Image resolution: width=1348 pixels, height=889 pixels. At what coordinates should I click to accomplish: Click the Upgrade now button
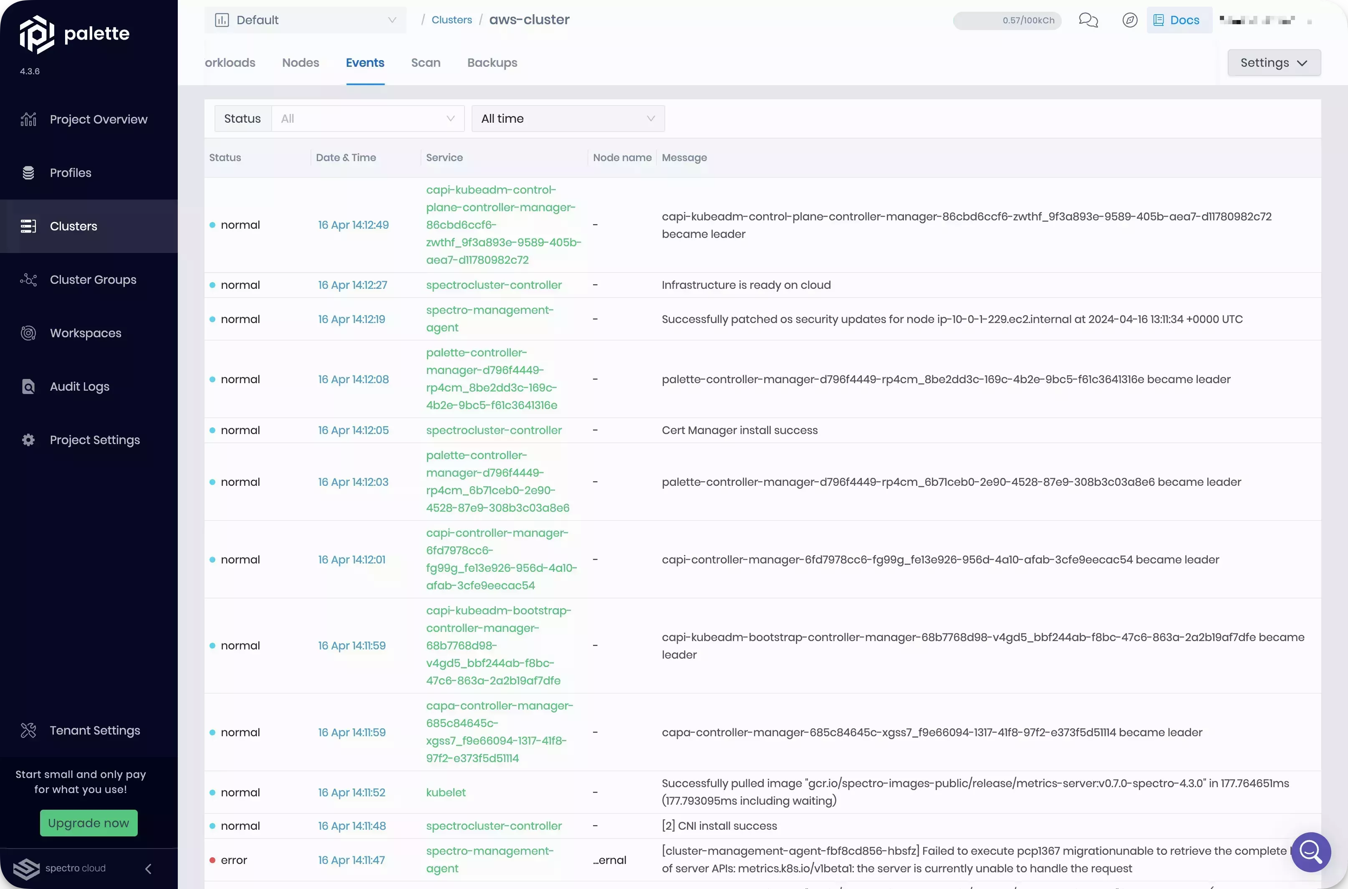click(x=88, y=823)
